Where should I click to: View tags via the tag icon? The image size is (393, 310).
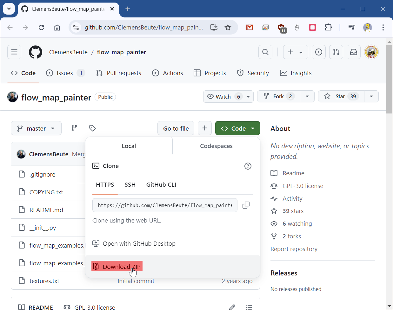point(92,128)
